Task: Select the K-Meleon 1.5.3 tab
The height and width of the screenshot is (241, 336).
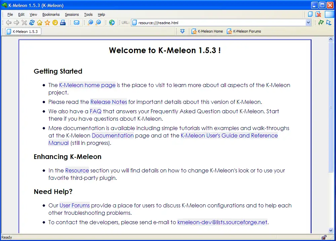Action: tap(23, 31)
